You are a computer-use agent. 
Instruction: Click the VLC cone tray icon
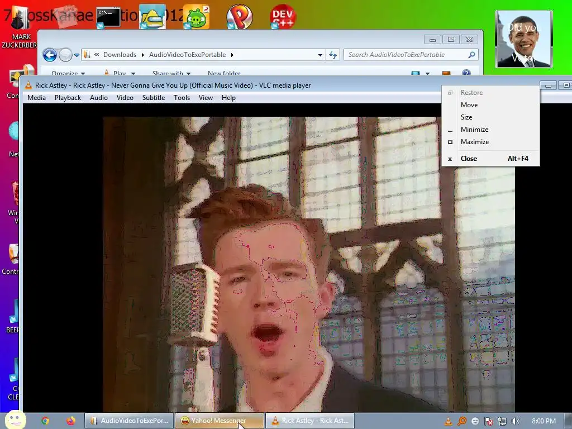click(x=449, y=421)
